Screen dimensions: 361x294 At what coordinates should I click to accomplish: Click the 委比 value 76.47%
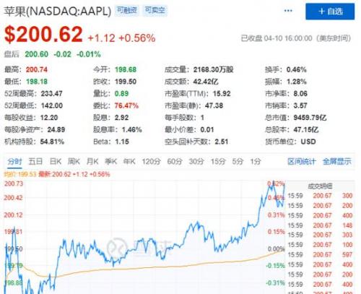click(x=126, y=105)
